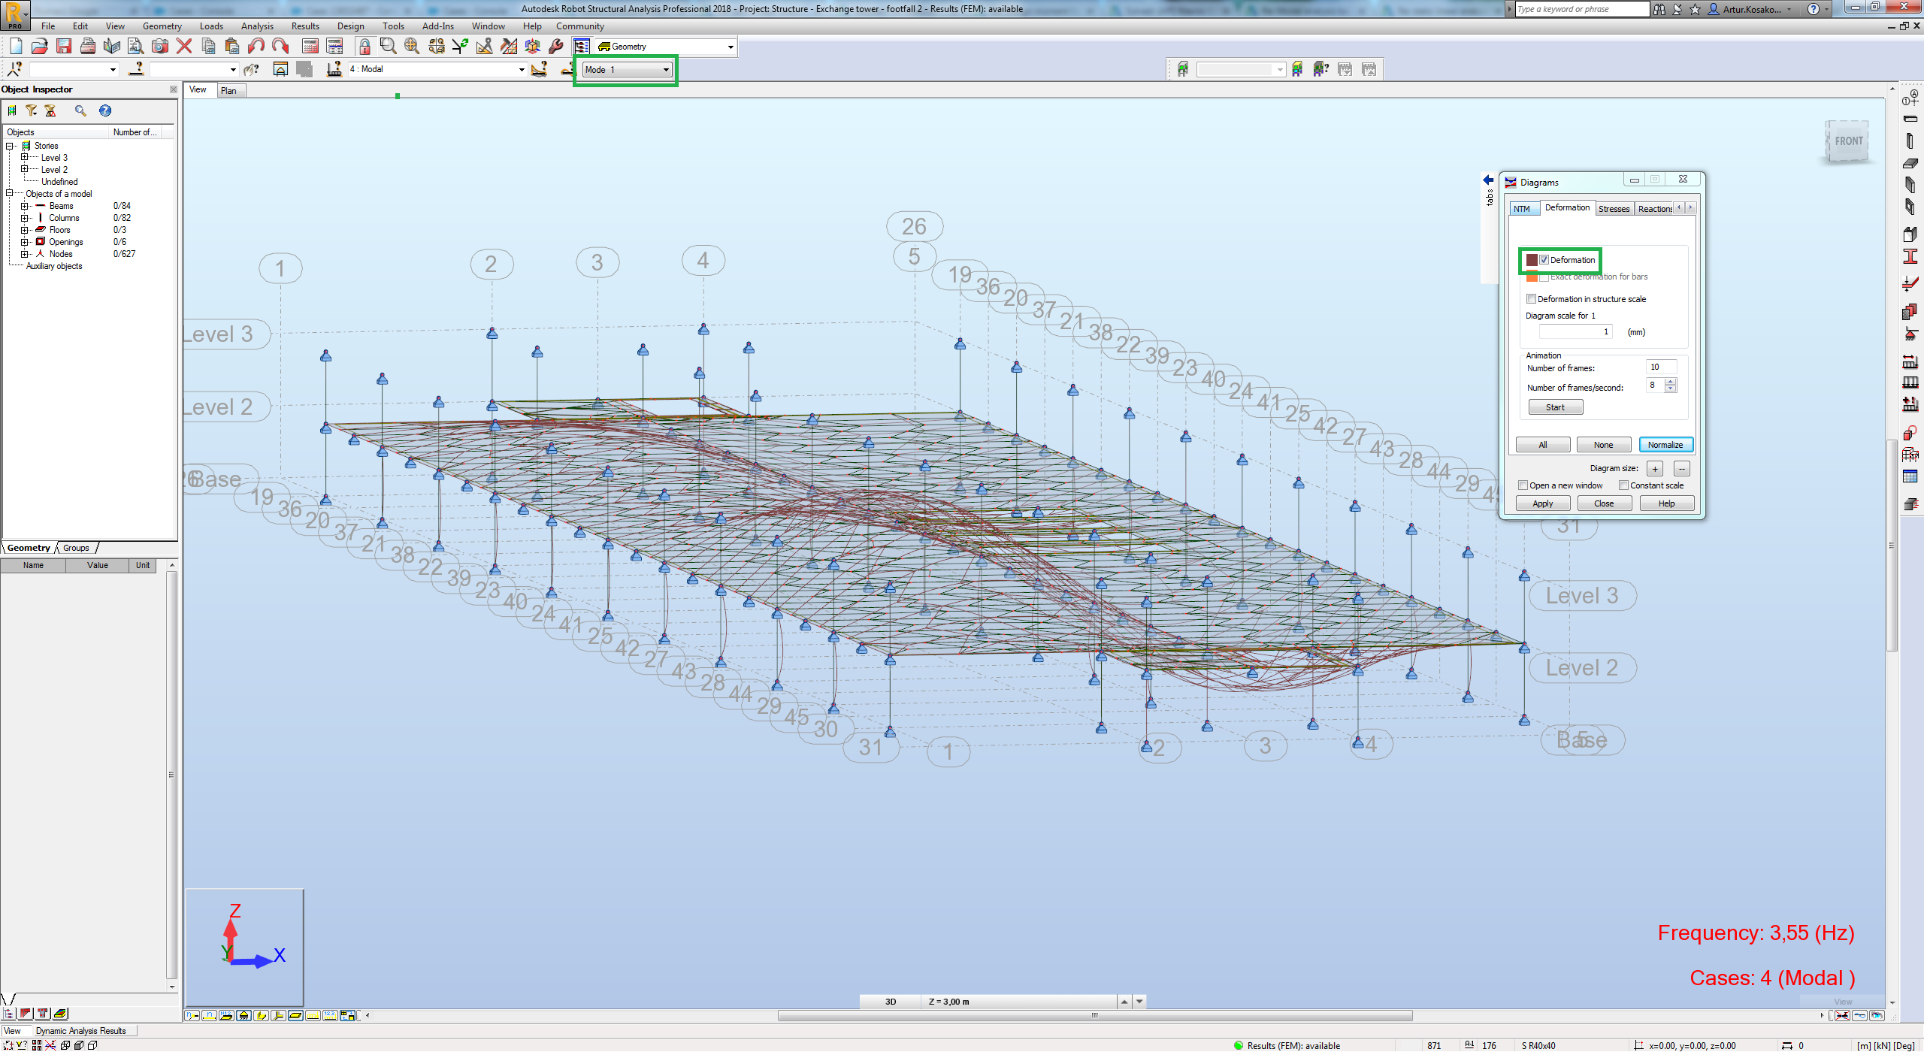Click the Deformation color swatch

tap(1532, 259)
